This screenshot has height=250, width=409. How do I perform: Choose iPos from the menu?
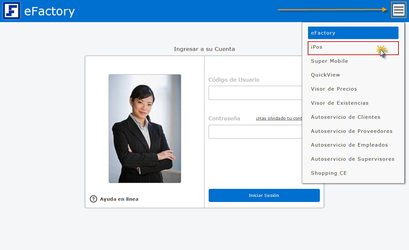(x=353, y=47)
